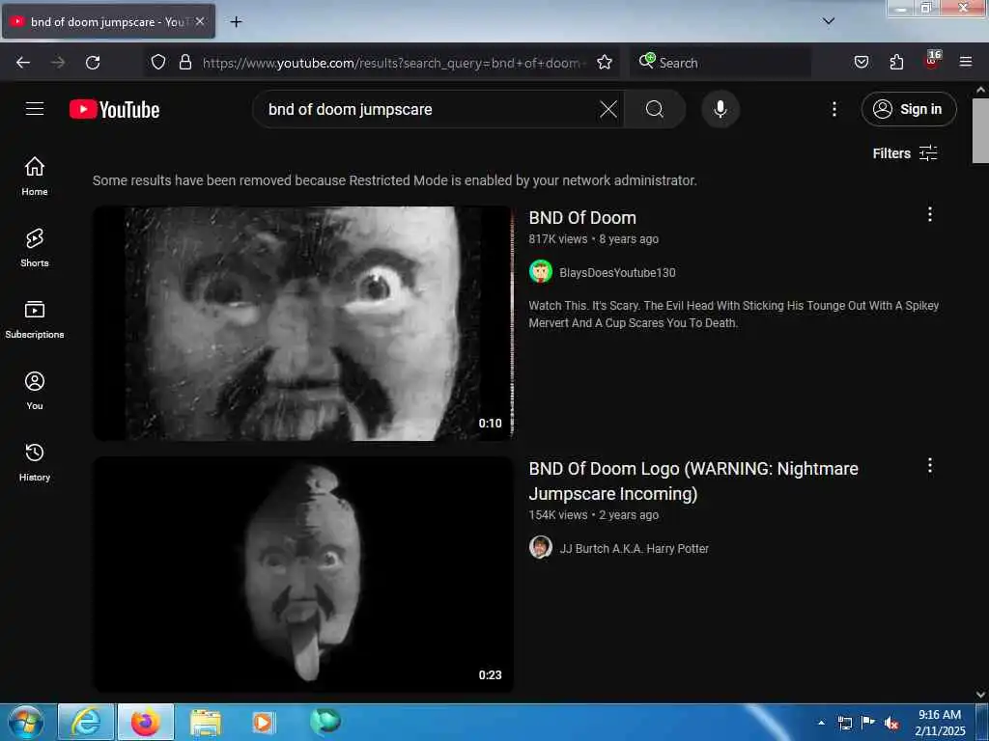Clear the search query with the X icon

[x=608, y=109]
